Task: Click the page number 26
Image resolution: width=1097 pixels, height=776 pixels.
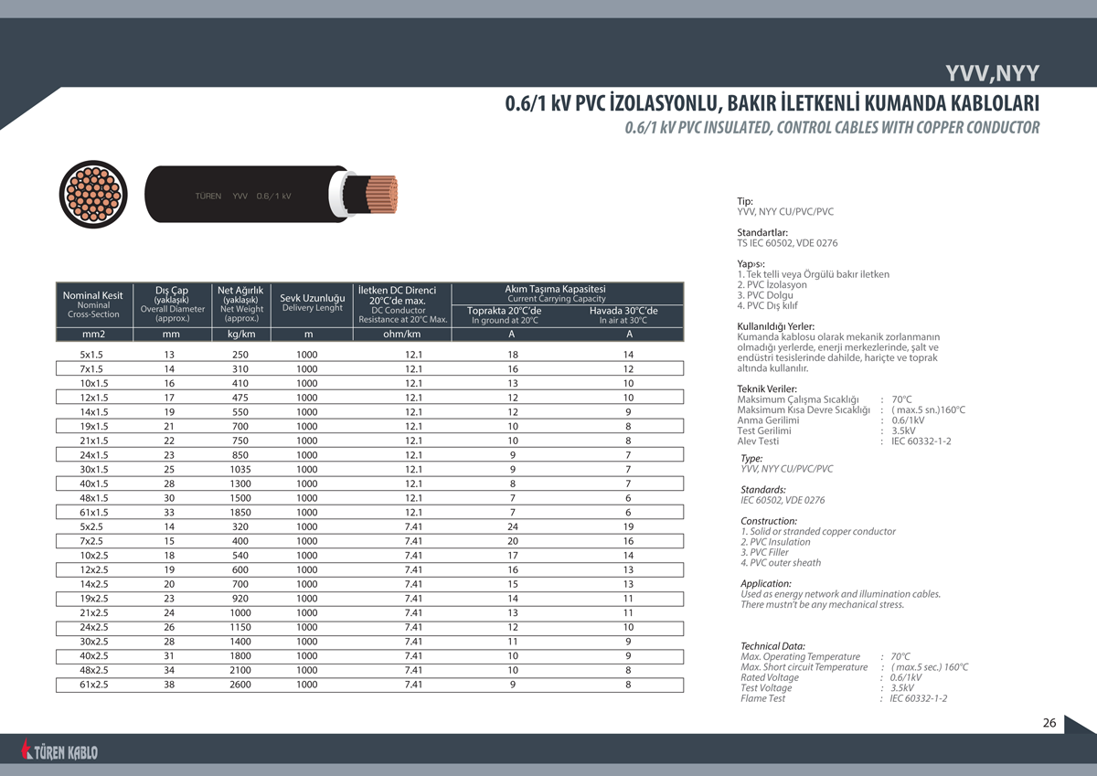Action: (1049, 723)
